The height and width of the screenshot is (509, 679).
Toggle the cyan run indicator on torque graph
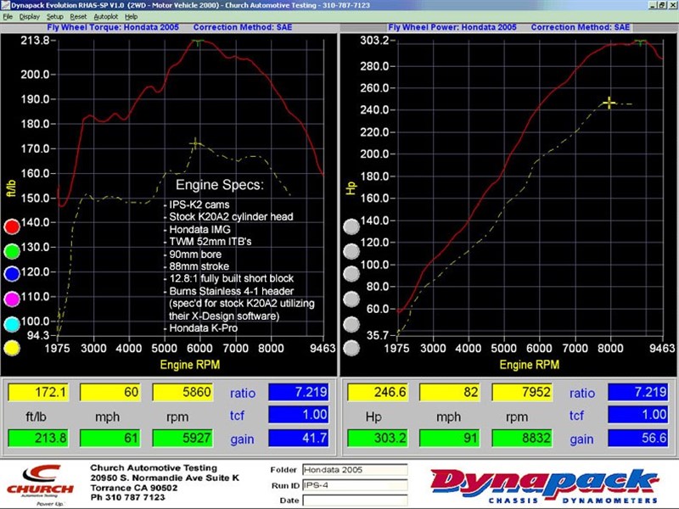12,324
